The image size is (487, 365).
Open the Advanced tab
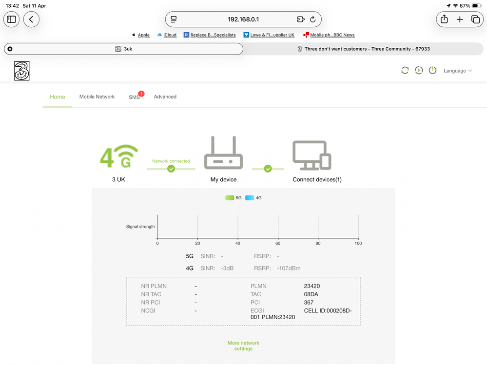click(165, 97)
